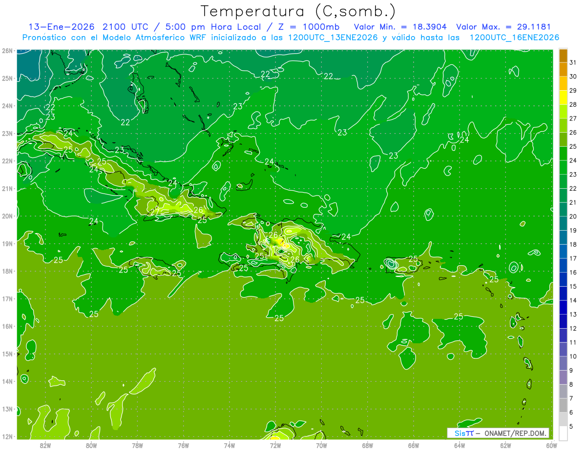This screenshot has width=586, height=452.
Task: Click the latitude axis label 12N
Action: pos(7,437)
